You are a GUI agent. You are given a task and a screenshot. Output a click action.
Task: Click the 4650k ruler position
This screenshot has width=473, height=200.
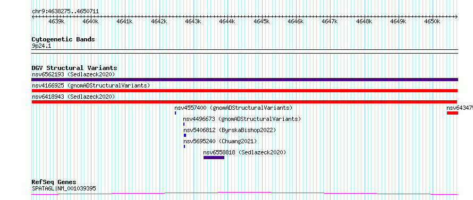tap(433, 22)
